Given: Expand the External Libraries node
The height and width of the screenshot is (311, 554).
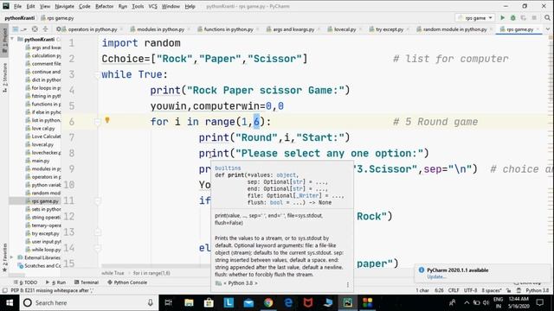Looking at the screenshot, I should click(x=12, y=257).
